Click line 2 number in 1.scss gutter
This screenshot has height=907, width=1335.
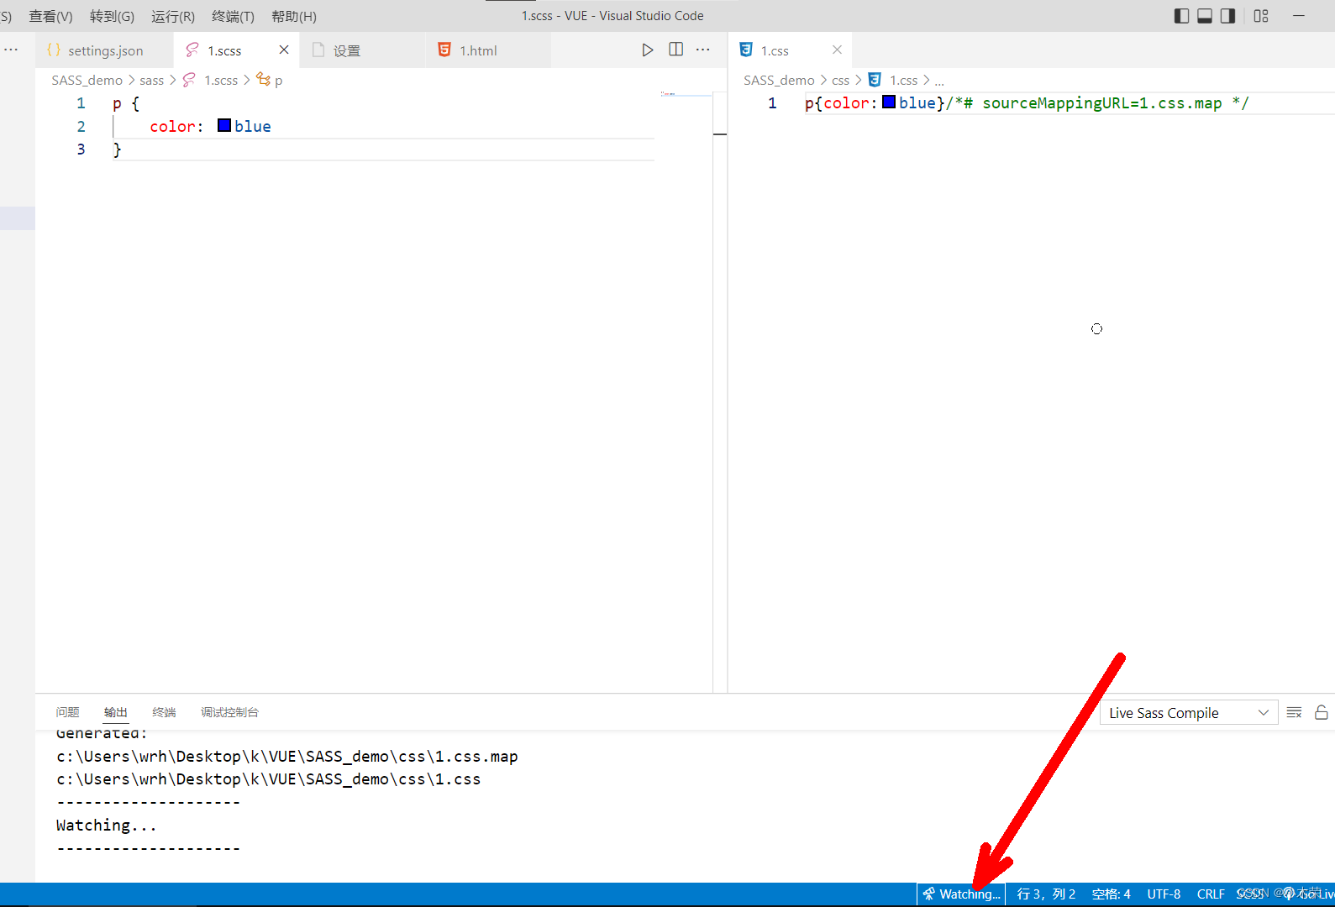click(81, 126)
